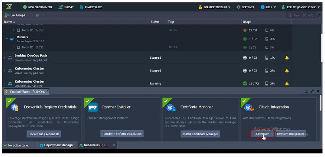Click the Remove Integration button
Screen dimensions: 325x157
coord(291,134)
